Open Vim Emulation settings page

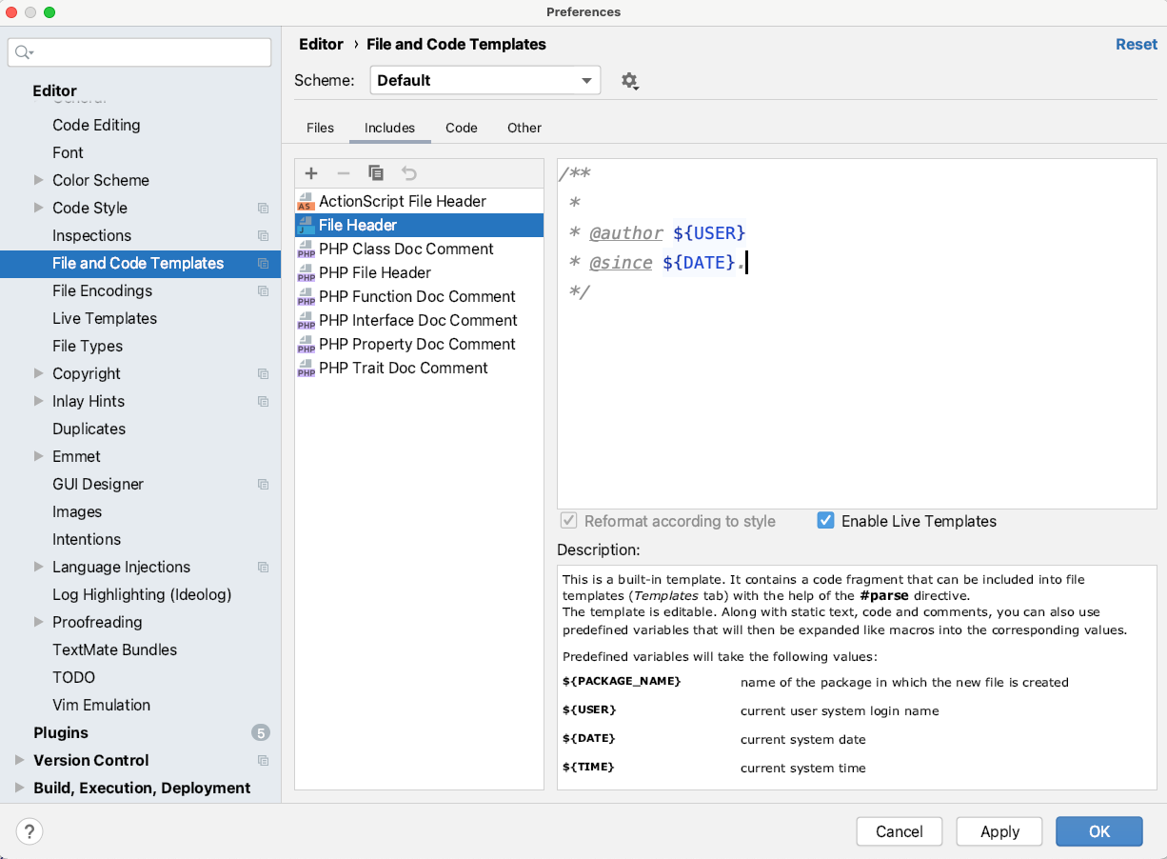click(101, 705)
